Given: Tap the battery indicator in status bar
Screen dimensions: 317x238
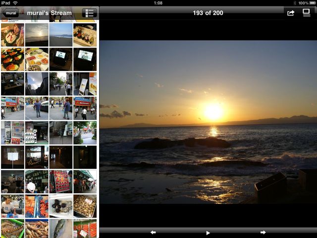Looking at the screenshot, I should click(313, 3).
